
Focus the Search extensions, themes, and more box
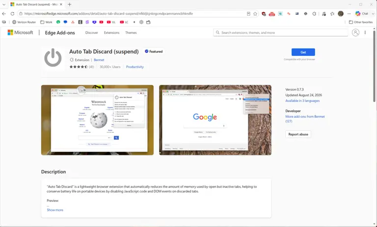pyautogui.click(x=281, y=32)
